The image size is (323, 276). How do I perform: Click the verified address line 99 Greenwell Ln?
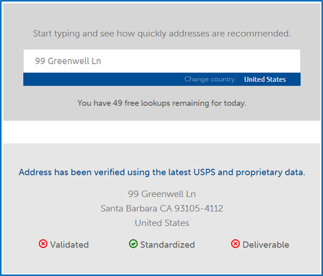tap(162, 194)
